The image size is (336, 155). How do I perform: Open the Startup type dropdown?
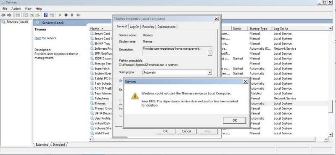pyautogui.click(x=210, y=72)
